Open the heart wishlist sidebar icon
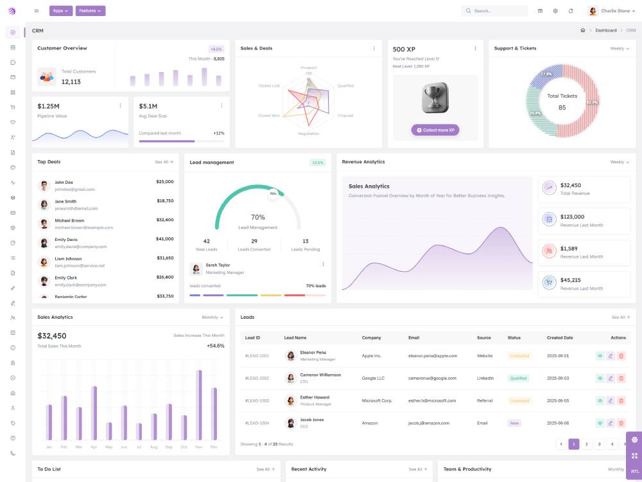Image resolution: width=642 pixels, height=482 pixels. click(x=13, y=122)
